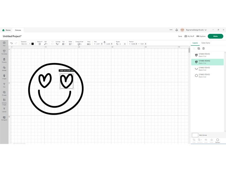Expand the Warp dropdown
226x182 pixels.
pos(89,44)
